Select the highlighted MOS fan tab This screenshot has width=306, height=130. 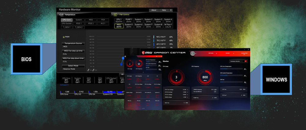(119, 26)
